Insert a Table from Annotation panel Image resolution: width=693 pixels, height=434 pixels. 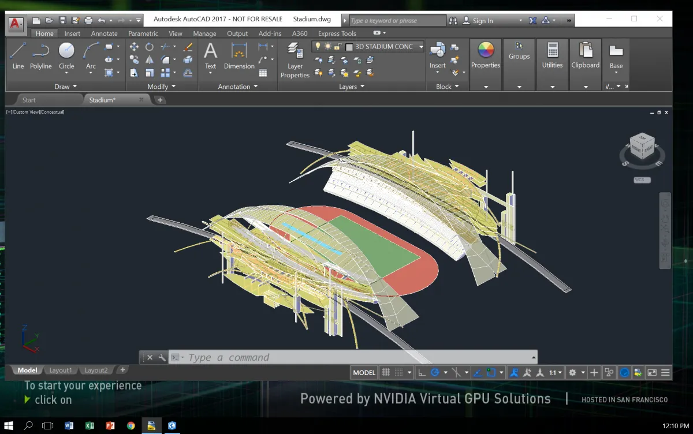point(263,73)
